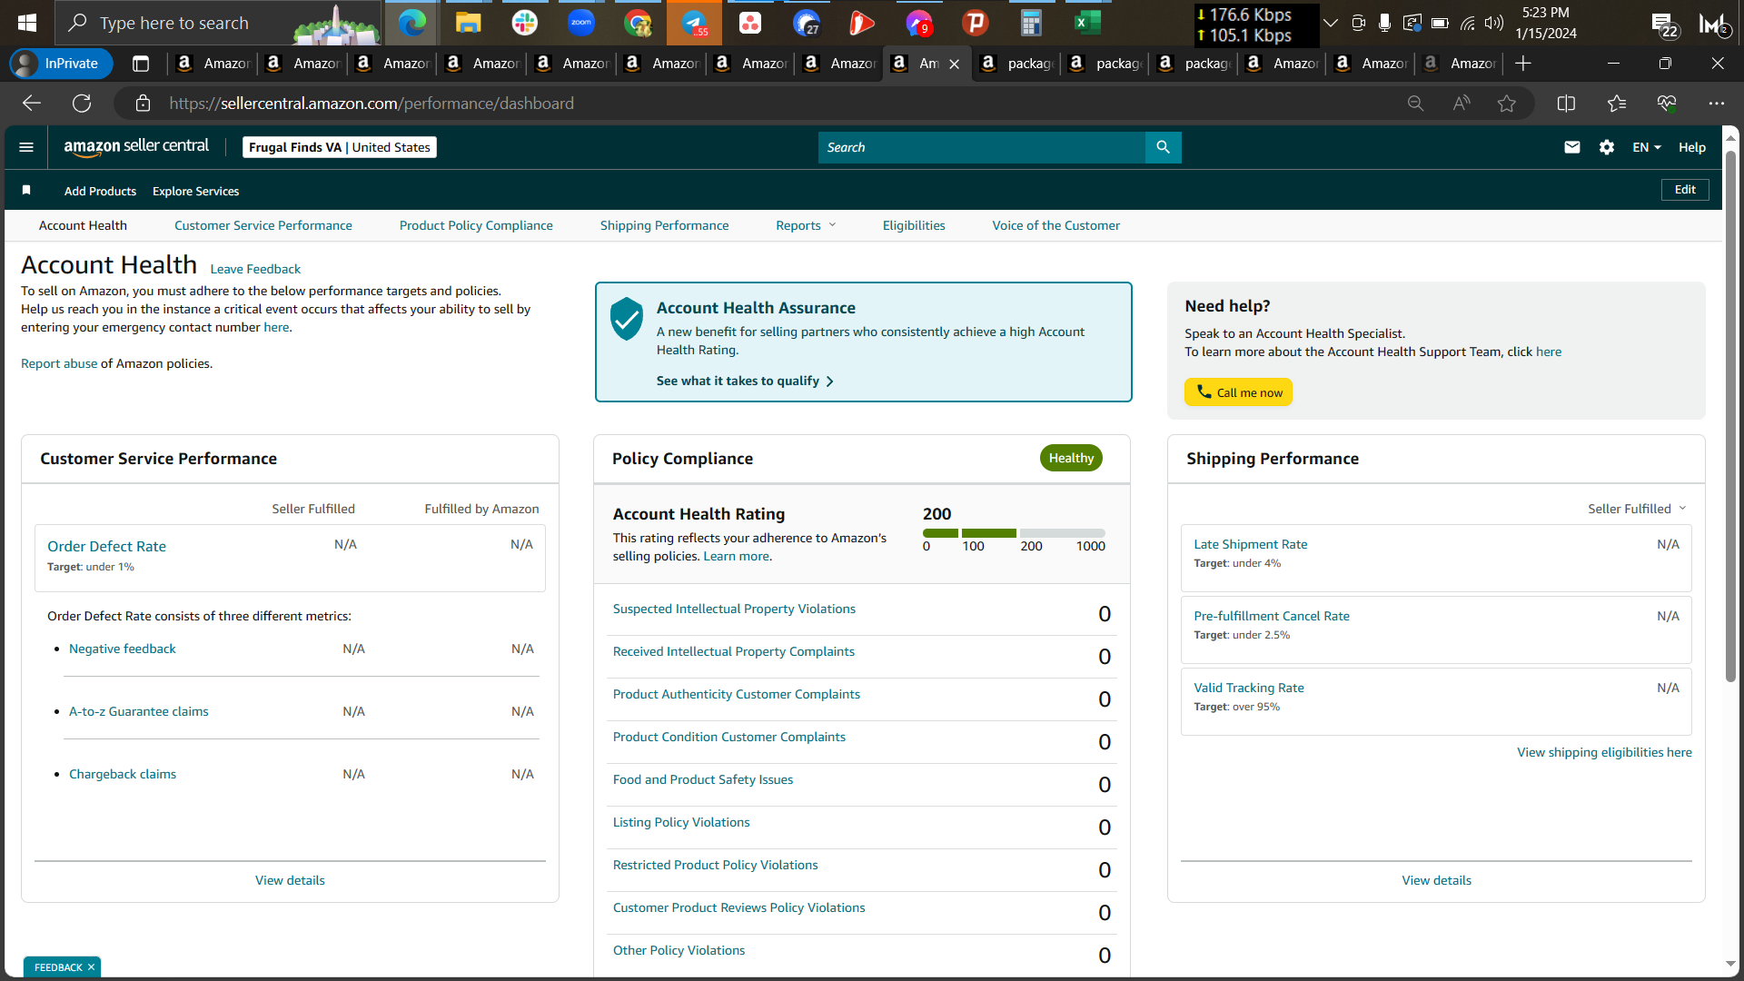Open Microsoft Edge from taskbar

pyautogui.click(x=411, y=23)
